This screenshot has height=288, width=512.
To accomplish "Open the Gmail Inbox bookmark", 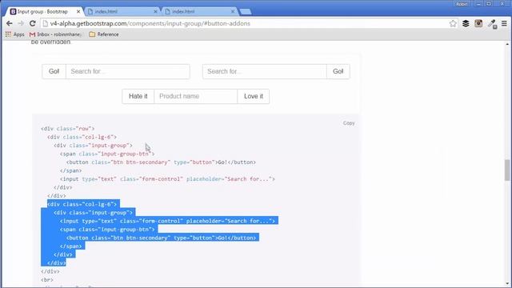I will [55, 34].
